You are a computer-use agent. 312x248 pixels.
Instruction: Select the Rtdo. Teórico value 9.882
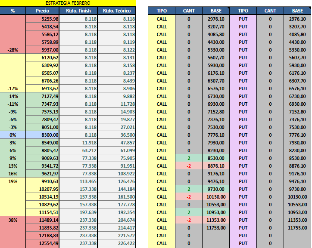pyautogui.click(x=117, y=96)
